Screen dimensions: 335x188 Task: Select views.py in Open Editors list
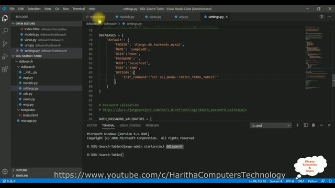(47, 40)
